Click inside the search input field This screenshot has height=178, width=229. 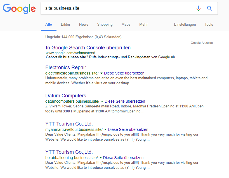pos(112,8)
